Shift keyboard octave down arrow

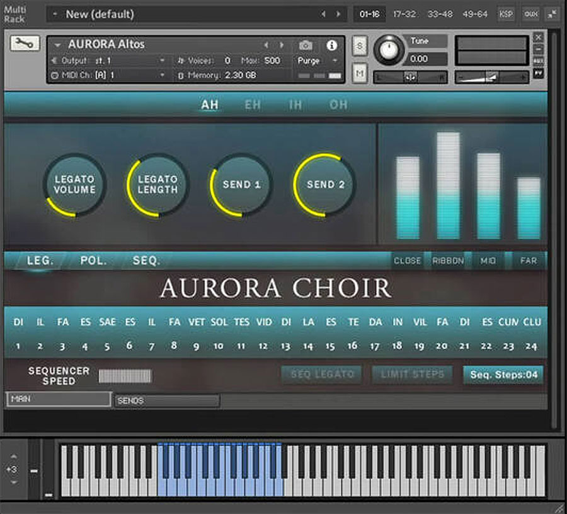[x=13, y=482]
